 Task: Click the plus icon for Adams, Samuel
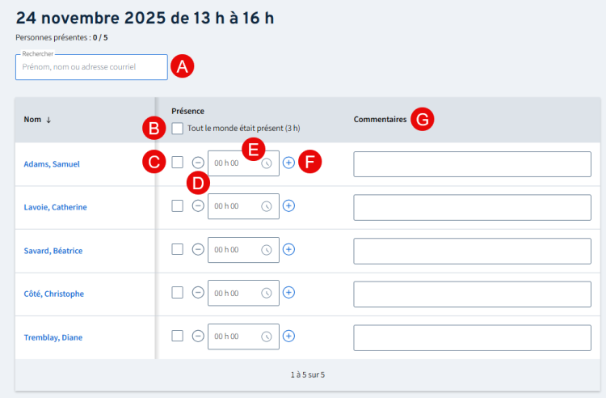[x=288, y=163]
